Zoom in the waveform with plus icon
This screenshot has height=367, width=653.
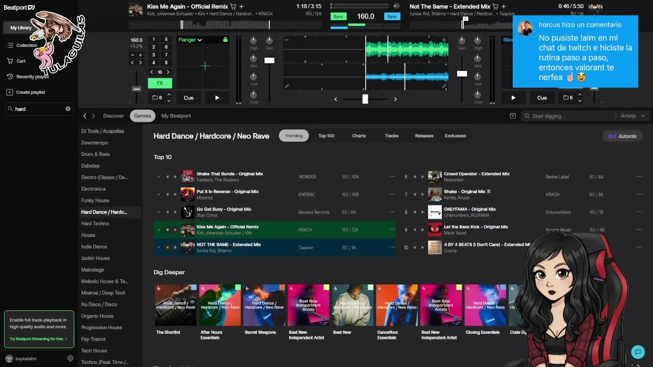[444, 40]
